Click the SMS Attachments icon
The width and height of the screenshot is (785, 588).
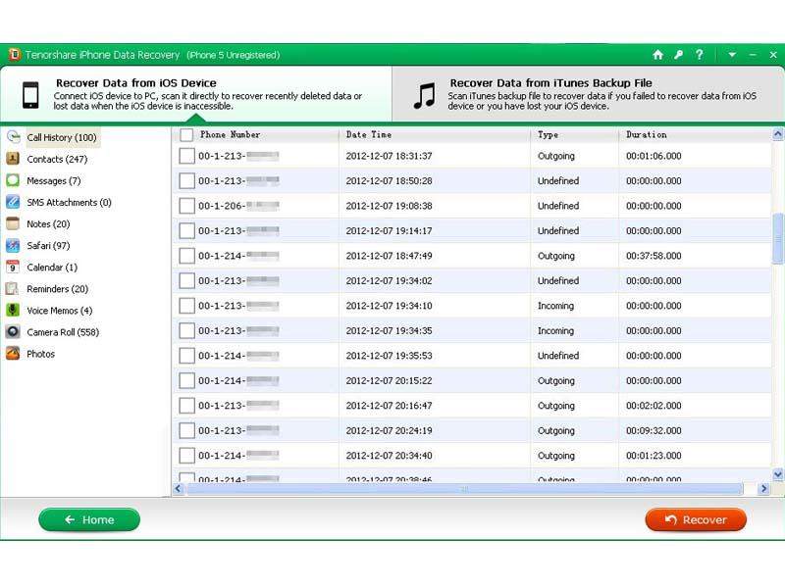13,202
